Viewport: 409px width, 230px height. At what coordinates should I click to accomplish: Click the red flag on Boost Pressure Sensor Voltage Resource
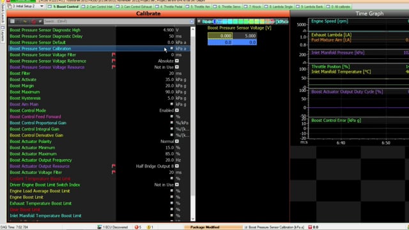pos(114,67)
